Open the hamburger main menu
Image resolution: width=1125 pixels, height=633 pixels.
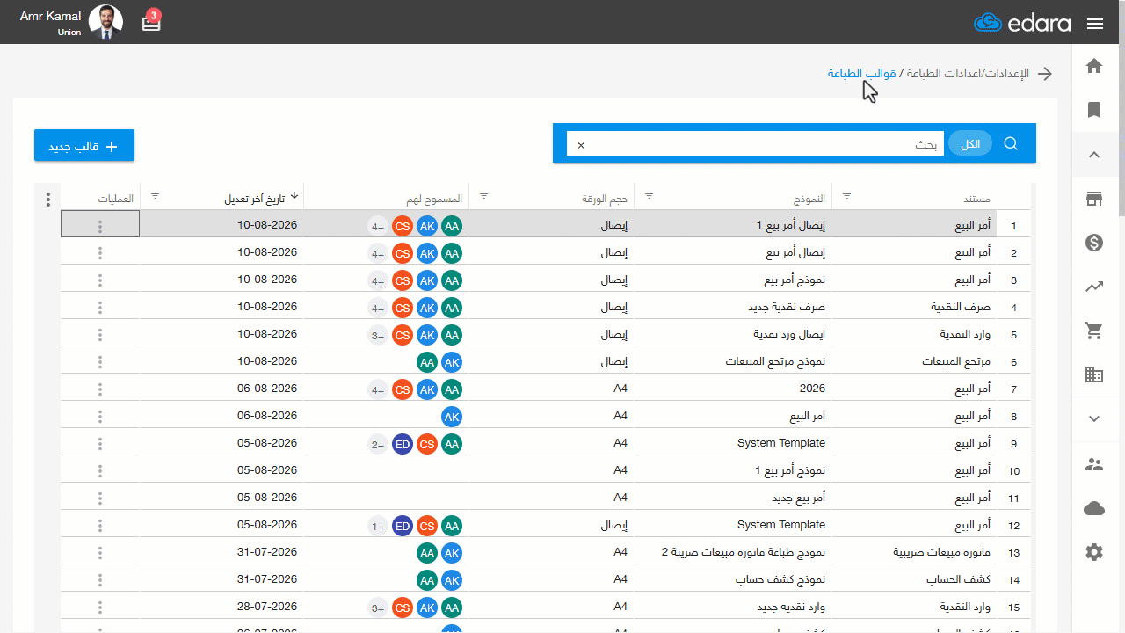(x=1094, y=24)
